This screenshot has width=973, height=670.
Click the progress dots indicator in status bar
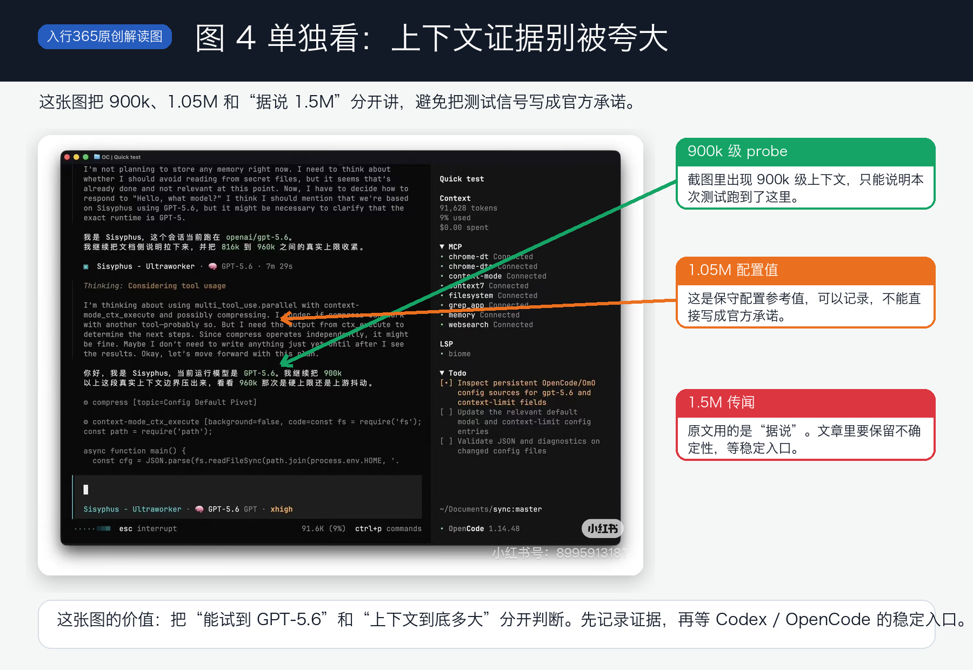coord(92,528)
